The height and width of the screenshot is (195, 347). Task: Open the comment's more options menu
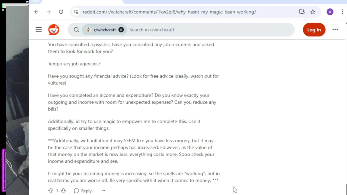pyautogui.click(x=103, y=191)
